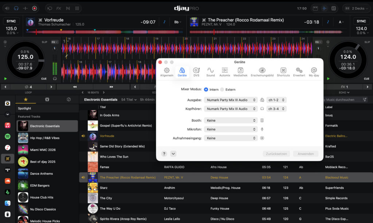Click the Anwenden button

point(306,154)
